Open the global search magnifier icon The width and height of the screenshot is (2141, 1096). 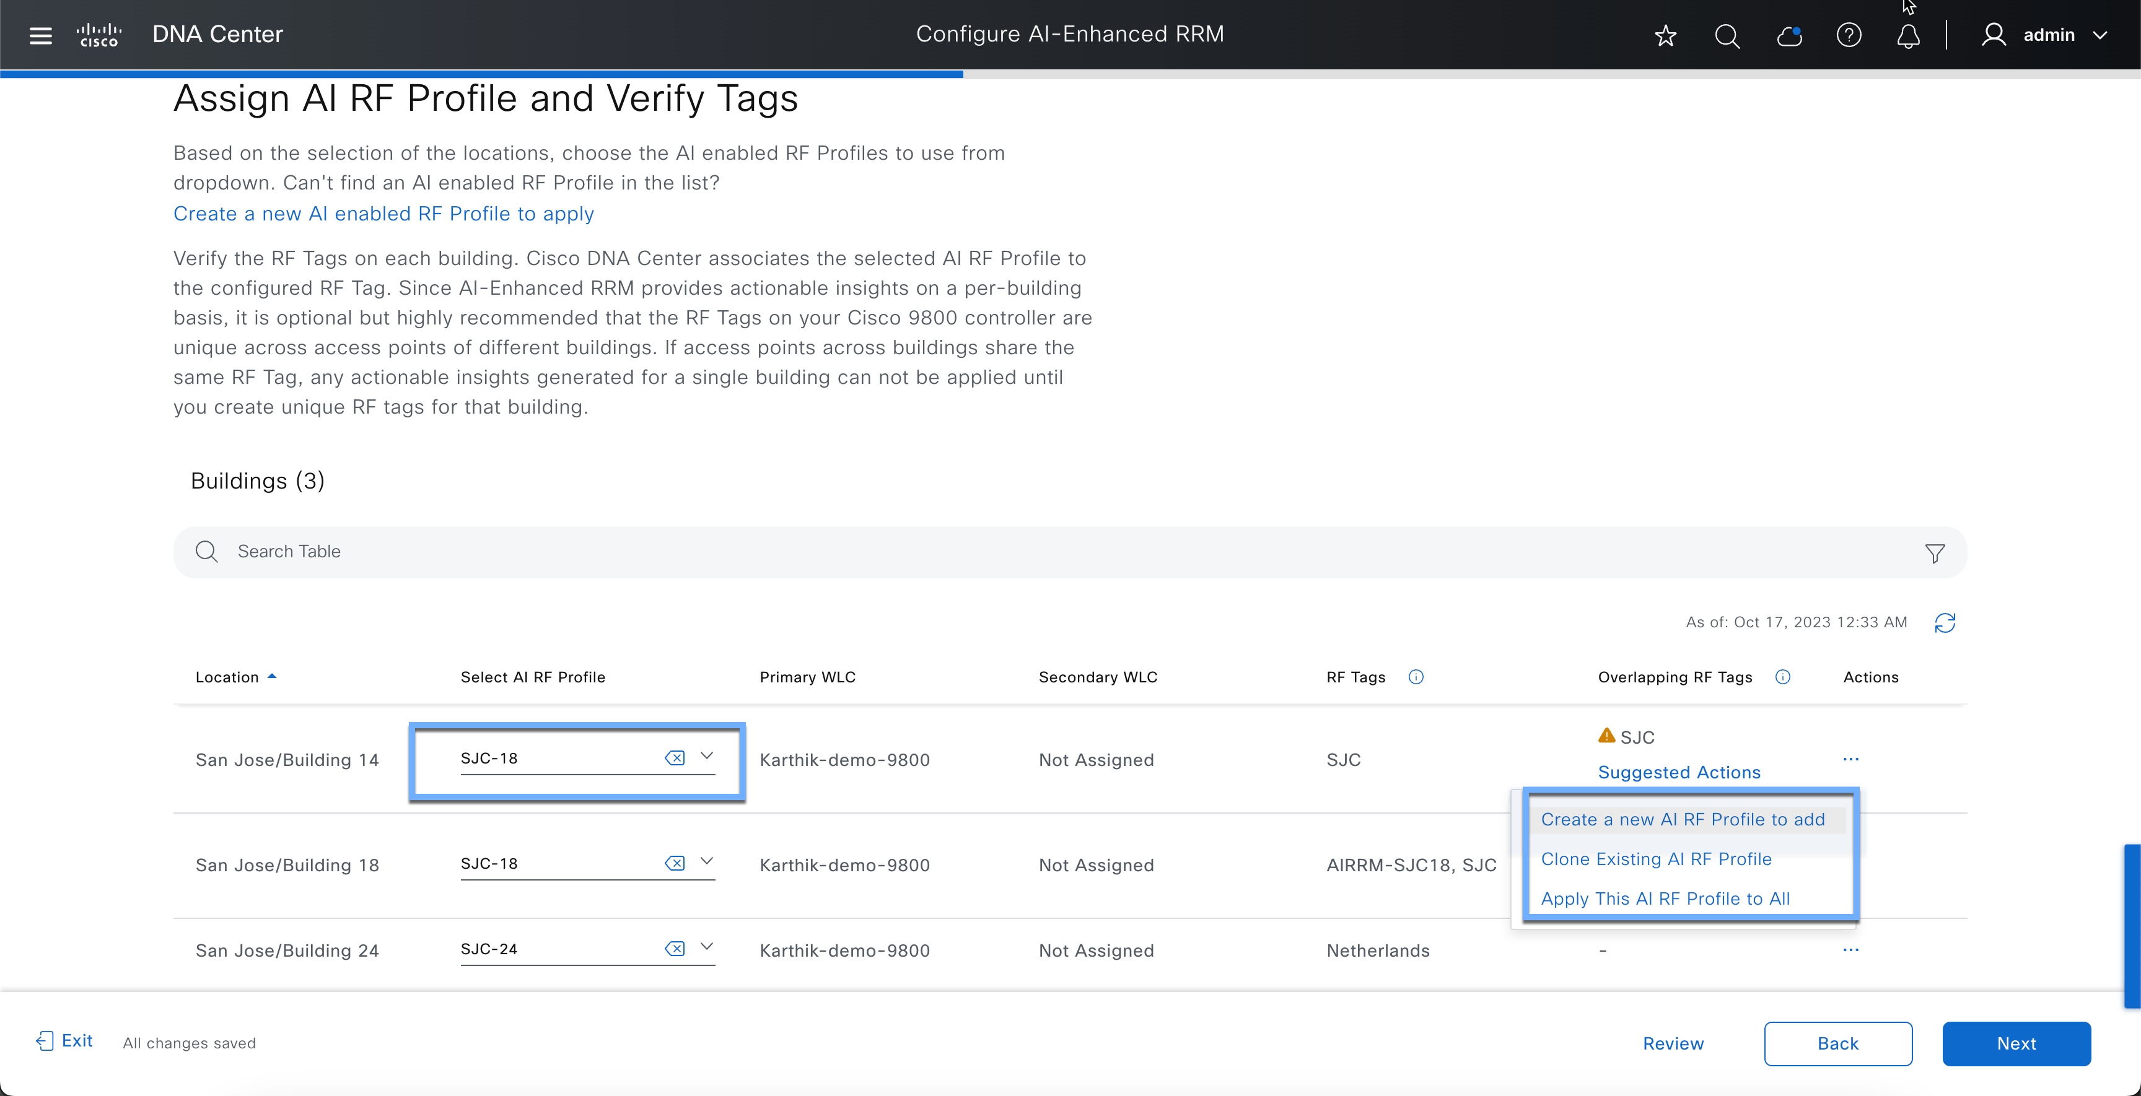pos(1727,35)
